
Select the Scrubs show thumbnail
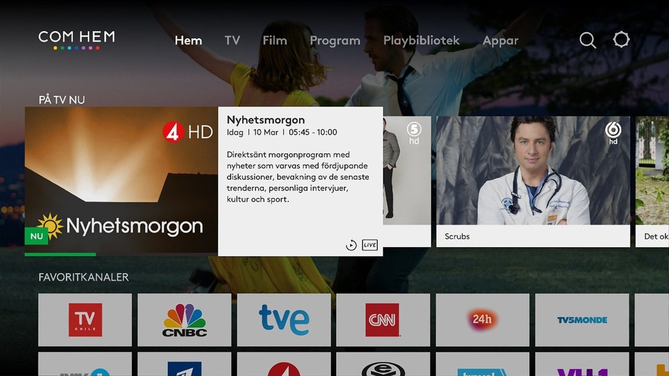click(x=533, y=170)
